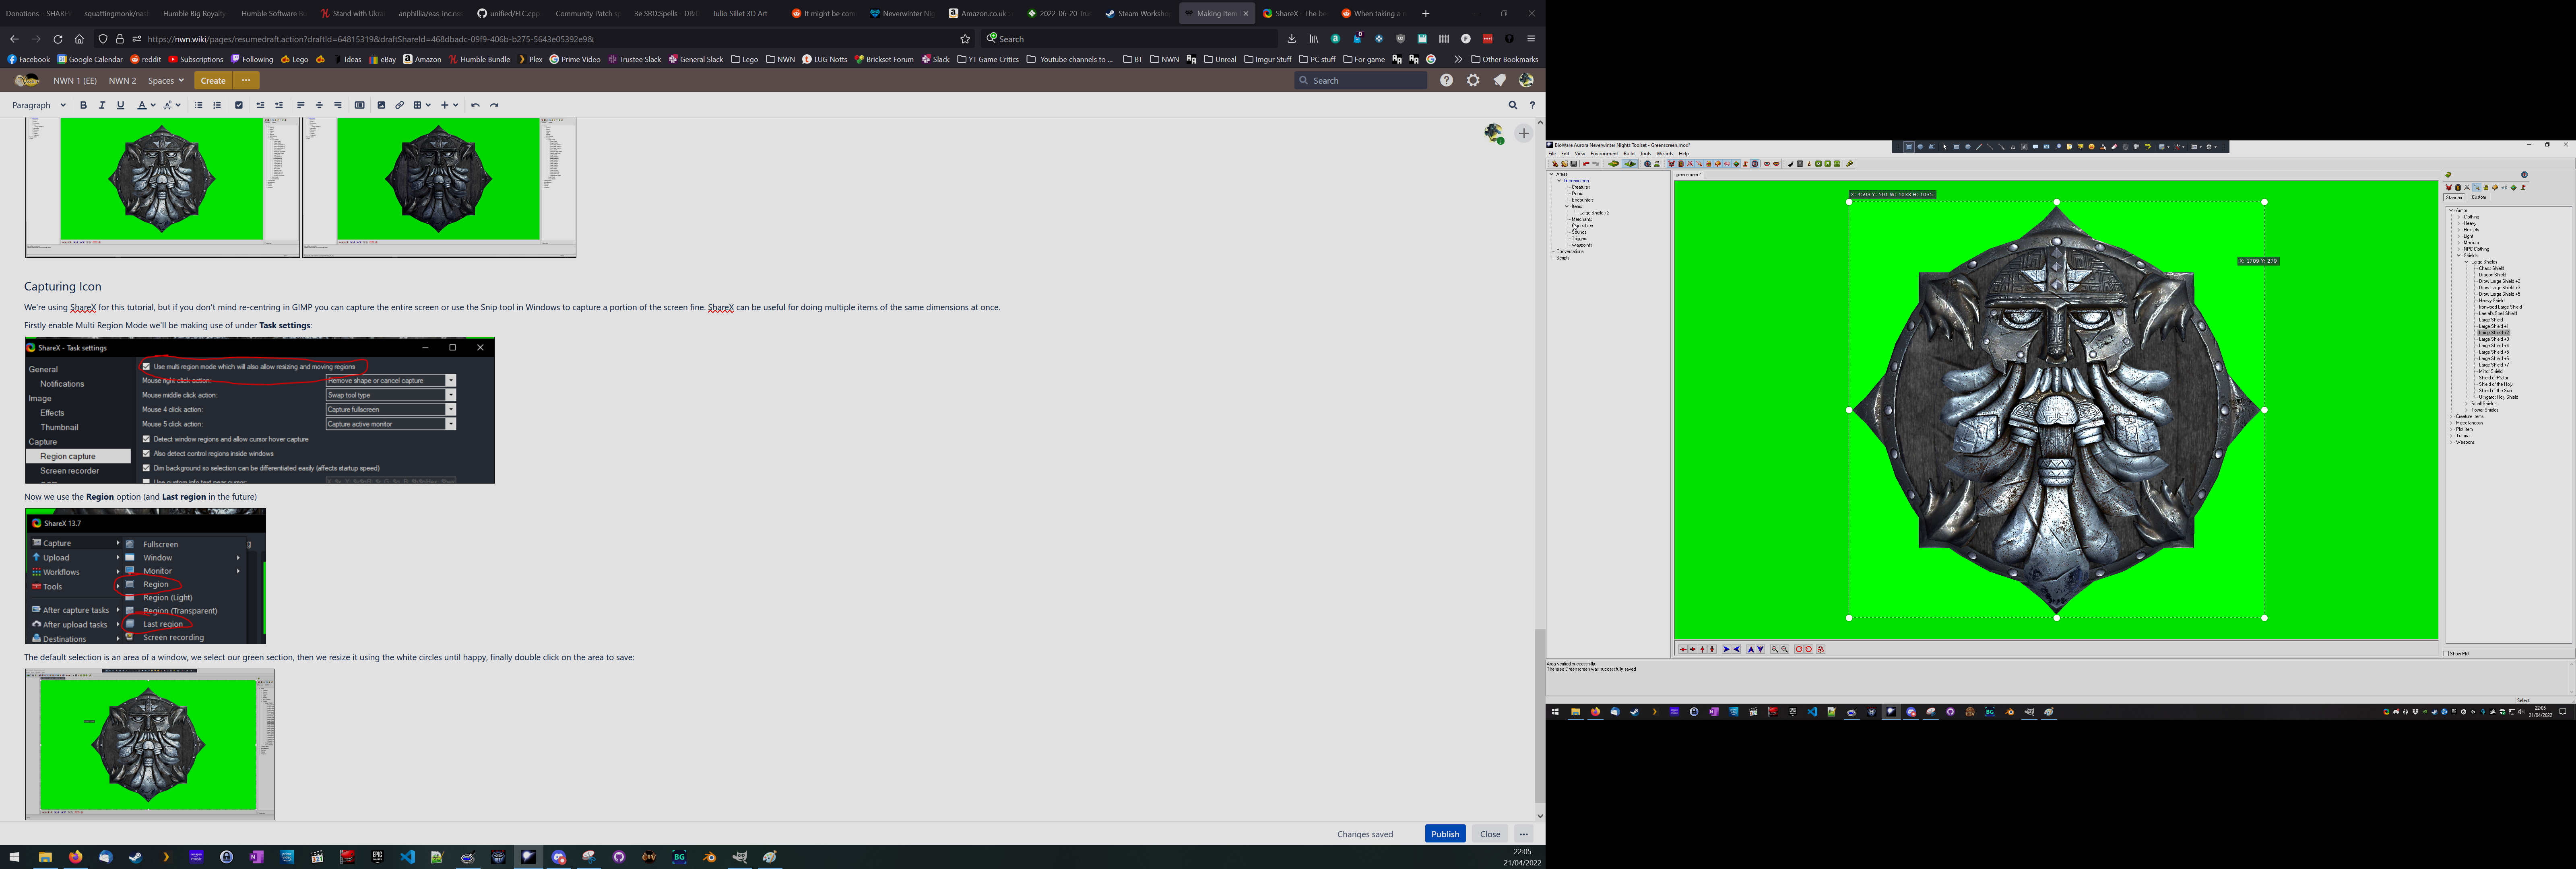The image size is (2576, 869).
Task: Select the ShareX freehand pen drawing tool
Action: [1979, 147]
